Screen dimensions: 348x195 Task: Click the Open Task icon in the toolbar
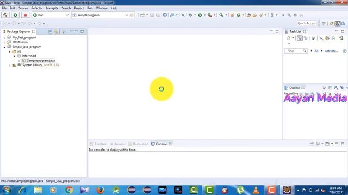coord(255,15)
